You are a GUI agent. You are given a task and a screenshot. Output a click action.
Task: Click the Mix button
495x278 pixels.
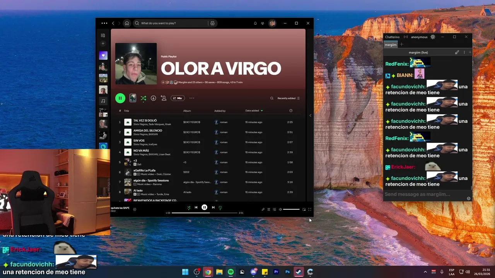178,98
